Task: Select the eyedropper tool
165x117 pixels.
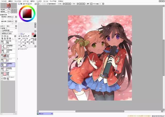Action: 28,36
